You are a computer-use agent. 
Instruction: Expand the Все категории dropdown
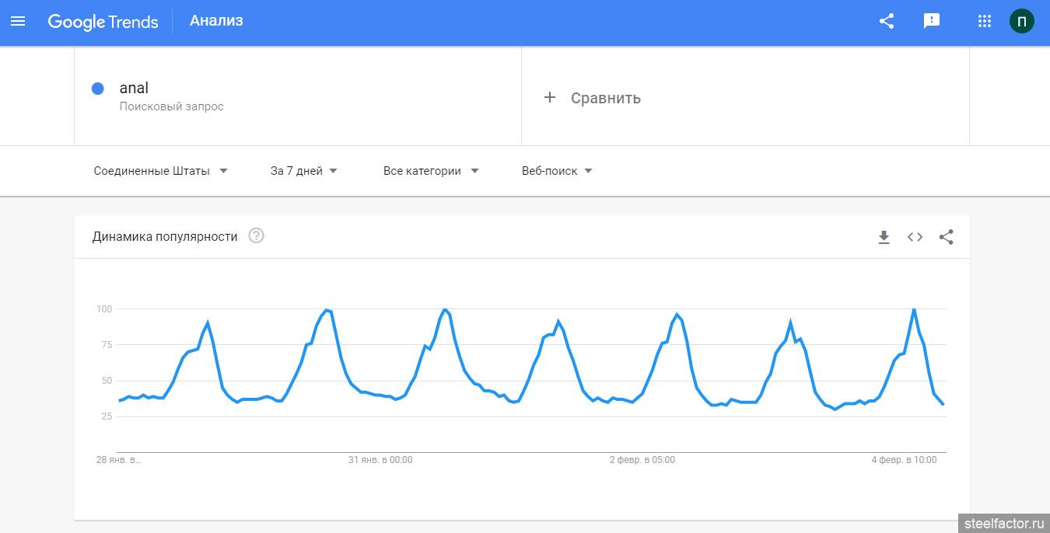pos(431,171)
